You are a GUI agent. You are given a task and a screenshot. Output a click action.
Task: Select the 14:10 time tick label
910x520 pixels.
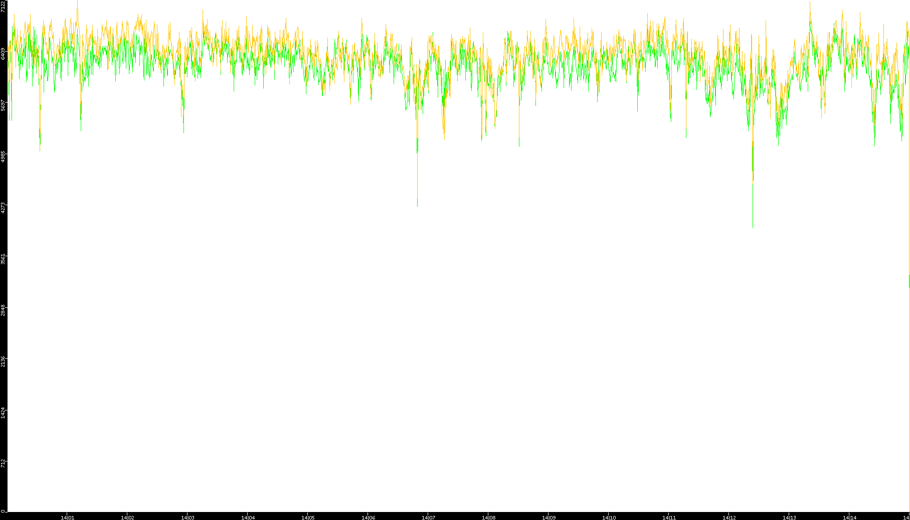click(x=609, y=517)
